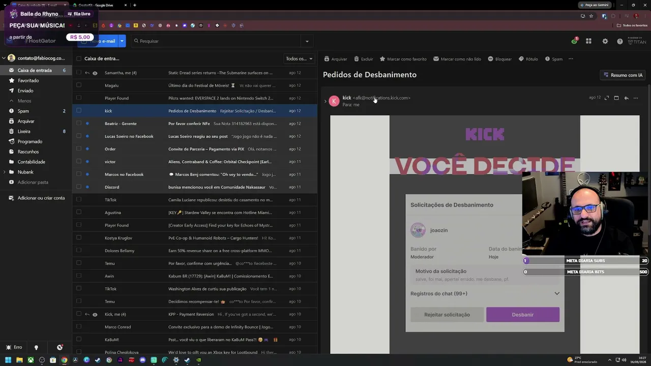Open the Caixa de entrada folder
The width and height of the screenshot is (651, 366).
tap(37, 70)
